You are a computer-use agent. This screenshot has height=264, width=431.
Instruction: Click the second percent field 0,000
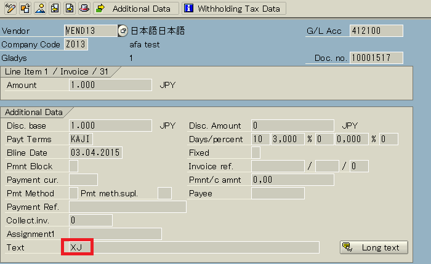click(x=352, y=139)
